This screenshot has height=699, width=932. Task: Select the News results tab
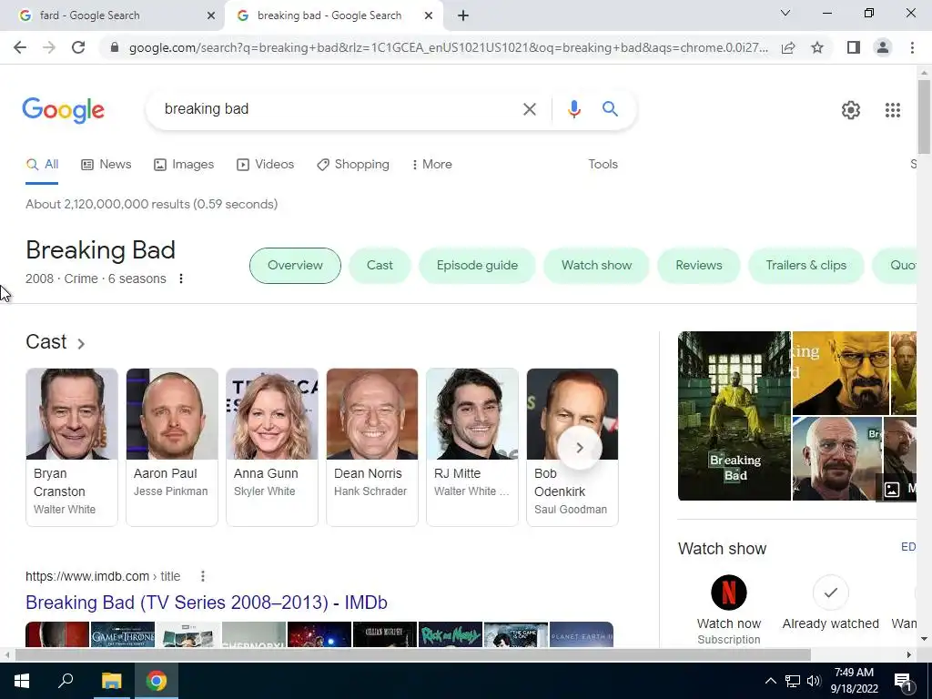tap(106, 165)
